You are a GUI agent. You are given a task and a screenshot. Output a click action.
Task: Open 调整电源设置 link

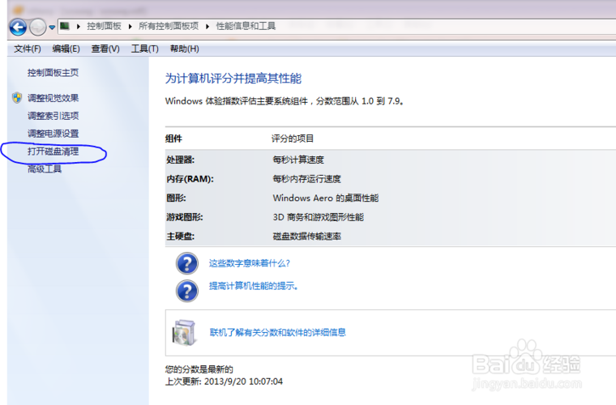tap(53, 134)
